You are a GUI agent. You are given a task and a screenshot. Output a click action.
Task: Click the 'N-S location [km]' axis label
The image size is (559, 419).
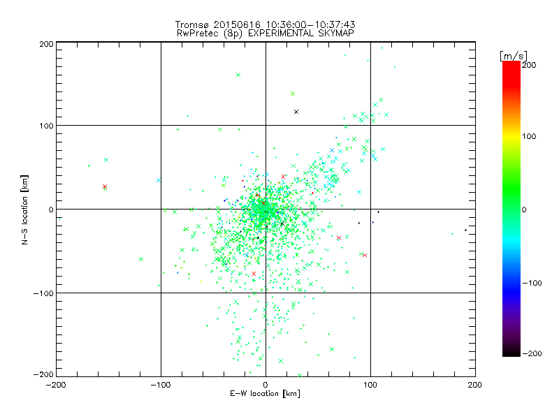[x=24, y=209]
